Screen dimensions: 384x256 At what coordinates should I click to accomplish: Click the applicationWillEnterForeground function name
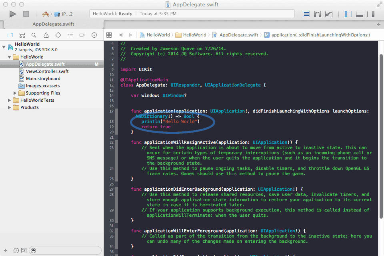[184, 231]
